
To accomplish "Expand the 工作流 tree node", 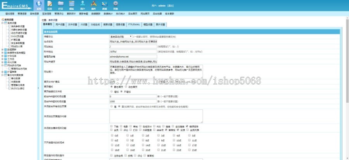I will pos(2,59).
